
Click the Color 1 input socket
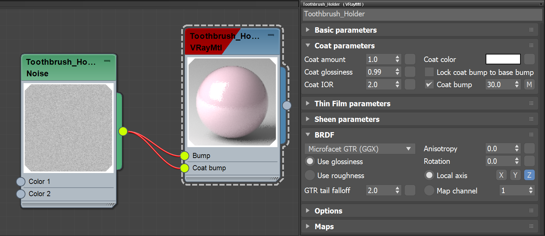point(21,182)
